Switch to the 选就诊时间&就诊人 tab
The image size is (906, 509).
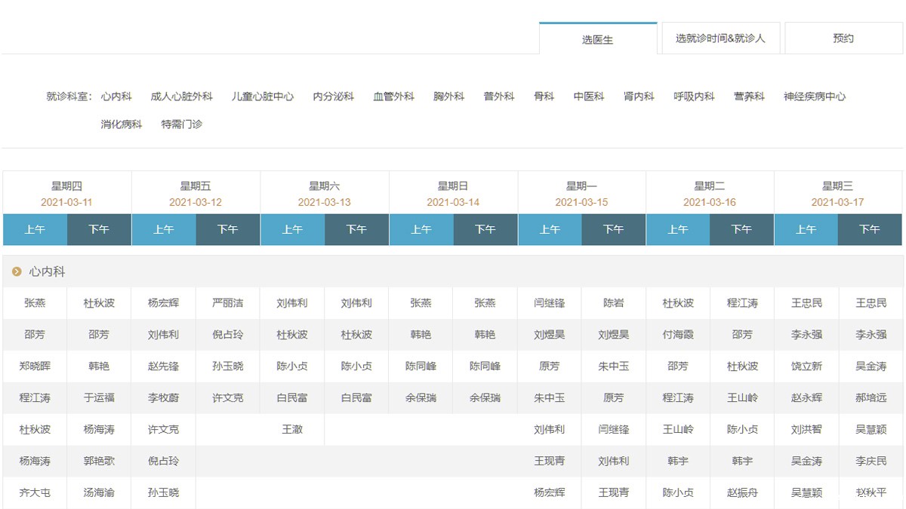point(720,38)
